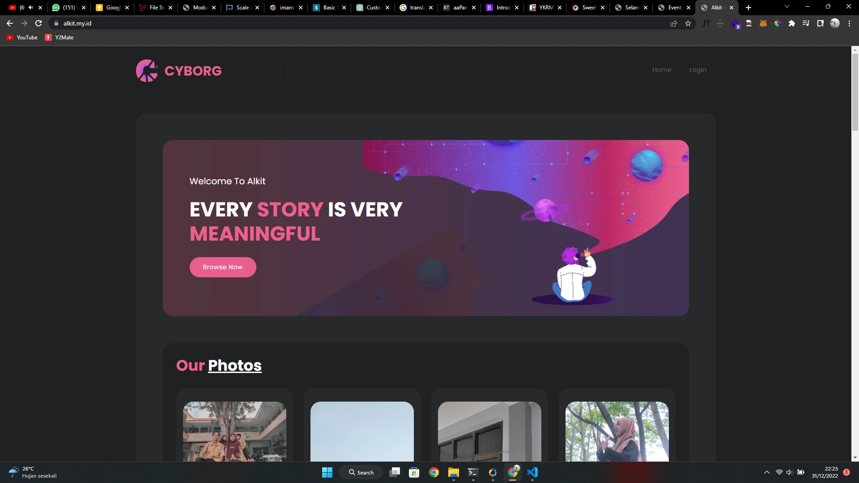
Task: Reload the page with refresh icon
Action: (x=38, y=23)
